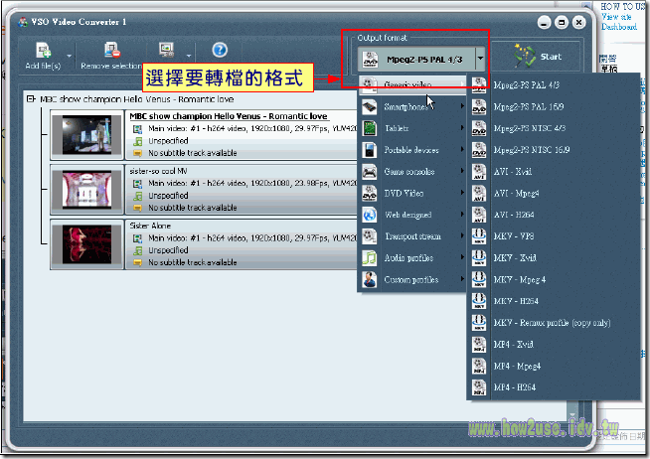The image size is (650, 459).
Task: Click the Tablets device icon
Action: pos(370,128)
